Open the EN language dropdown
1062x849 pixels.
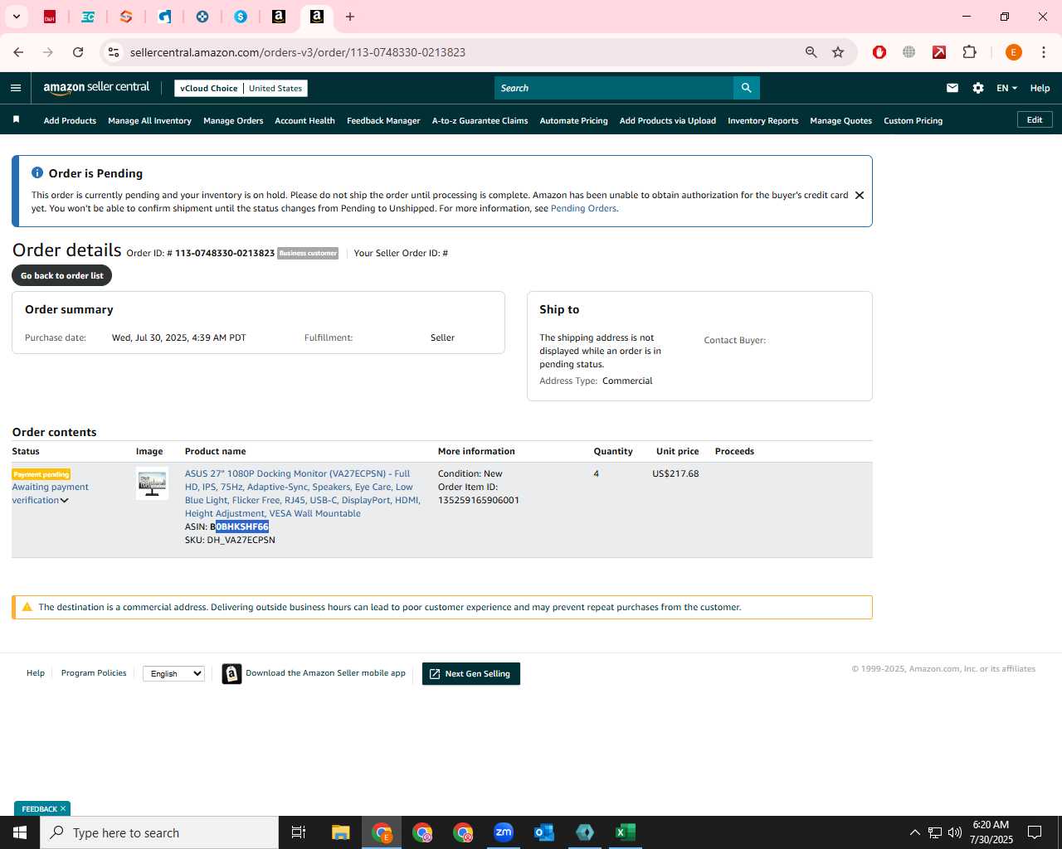1006,88
